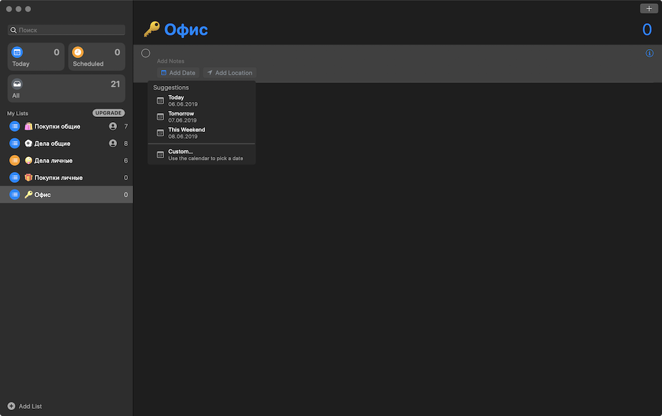
Task: Click the plus icon to add reminder
Action: pyautogui.click(x=649, y=8)
